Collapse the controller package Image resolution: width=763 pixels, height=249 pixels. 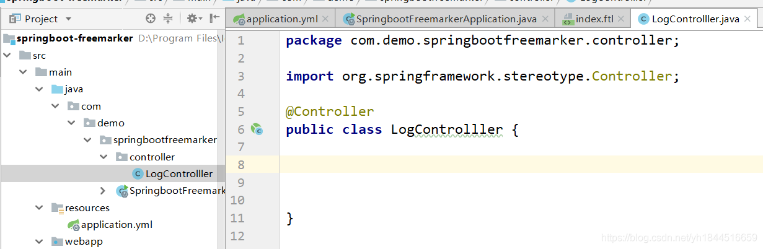click(104, 157)
